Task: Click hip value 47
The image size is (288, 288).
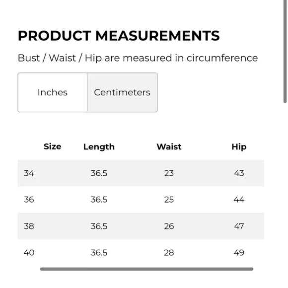Action: coord(239,226)
